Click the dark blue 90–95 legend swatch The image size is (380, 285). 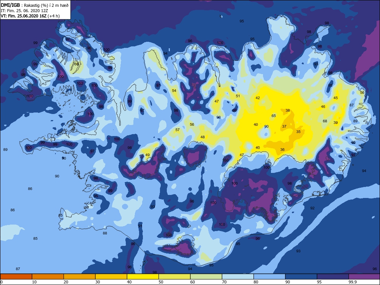pos(301,277)
